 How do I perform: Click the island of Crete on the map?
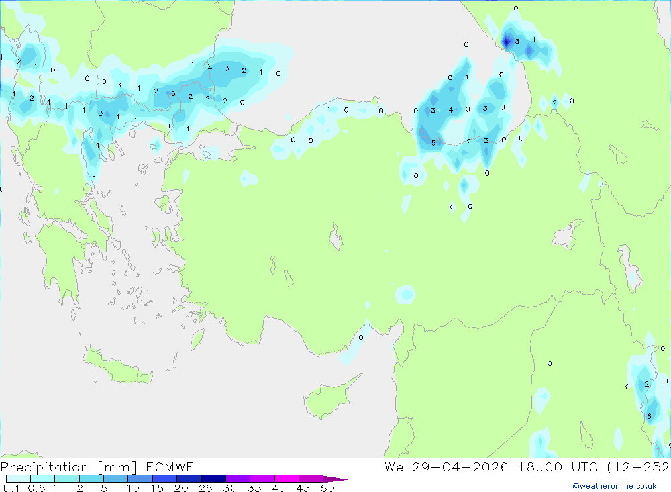pos(117,365)
